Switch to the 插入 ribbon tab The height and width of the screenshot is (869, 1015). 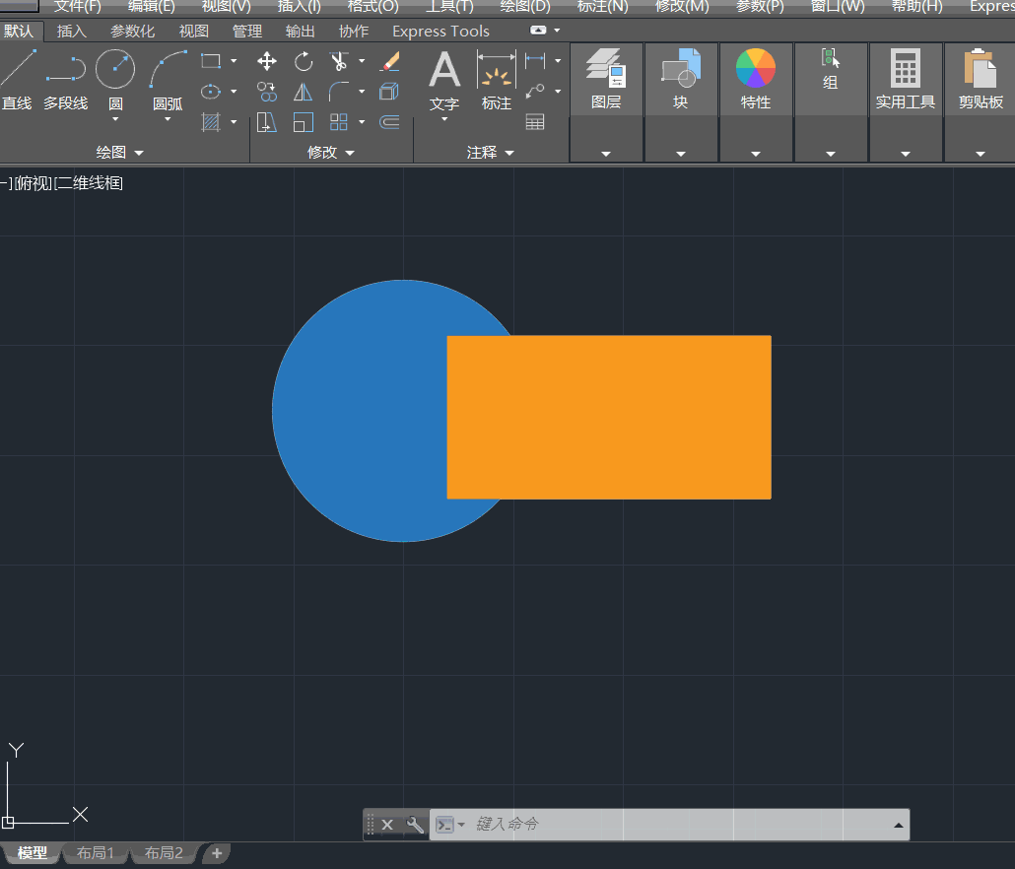pos(71,32)
